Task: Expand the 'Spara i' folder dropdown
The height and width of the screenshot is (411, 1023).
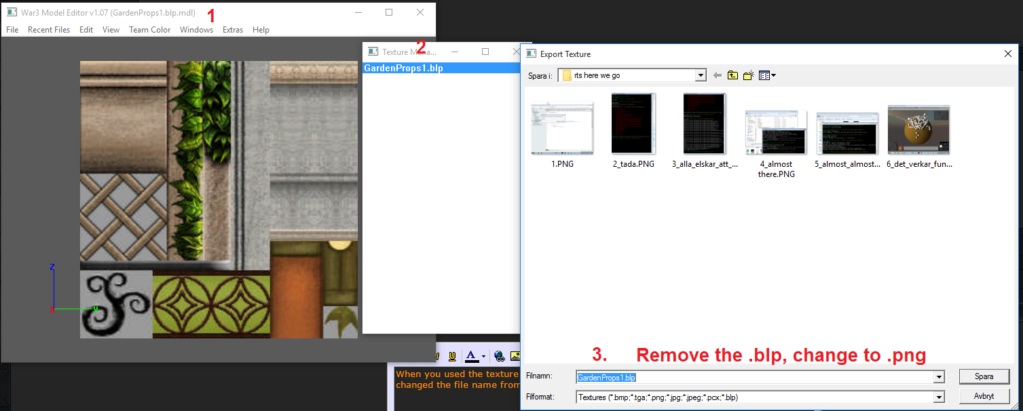Action: 701,75
